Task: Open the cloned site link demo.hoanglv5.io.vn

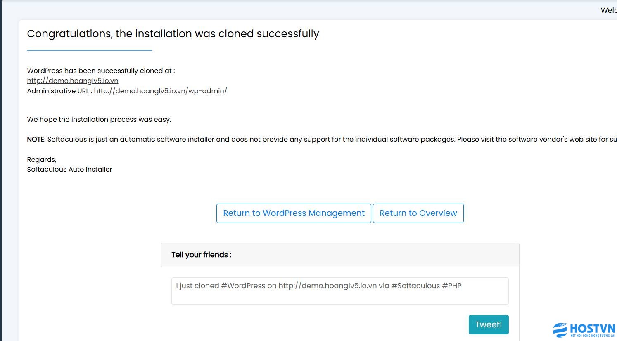Action: tap(73, 81)
